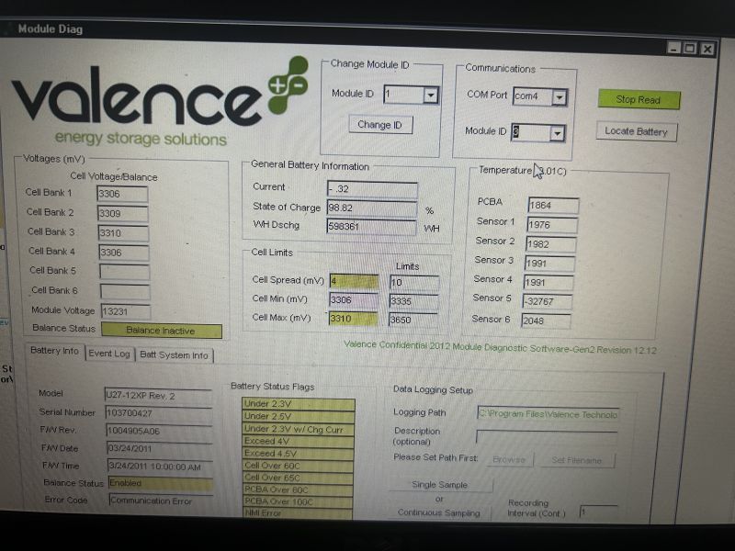The width and height of the screenshot is (735, 551).
Task: Click the Module Voltage value 13231
Action: pos(126,311)
